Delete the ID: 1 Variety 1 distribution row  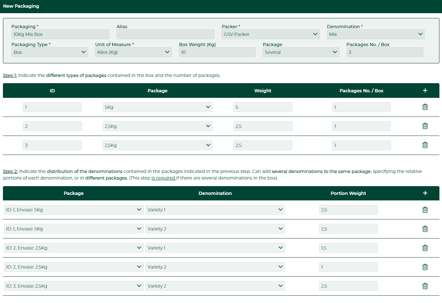point(425,210)
